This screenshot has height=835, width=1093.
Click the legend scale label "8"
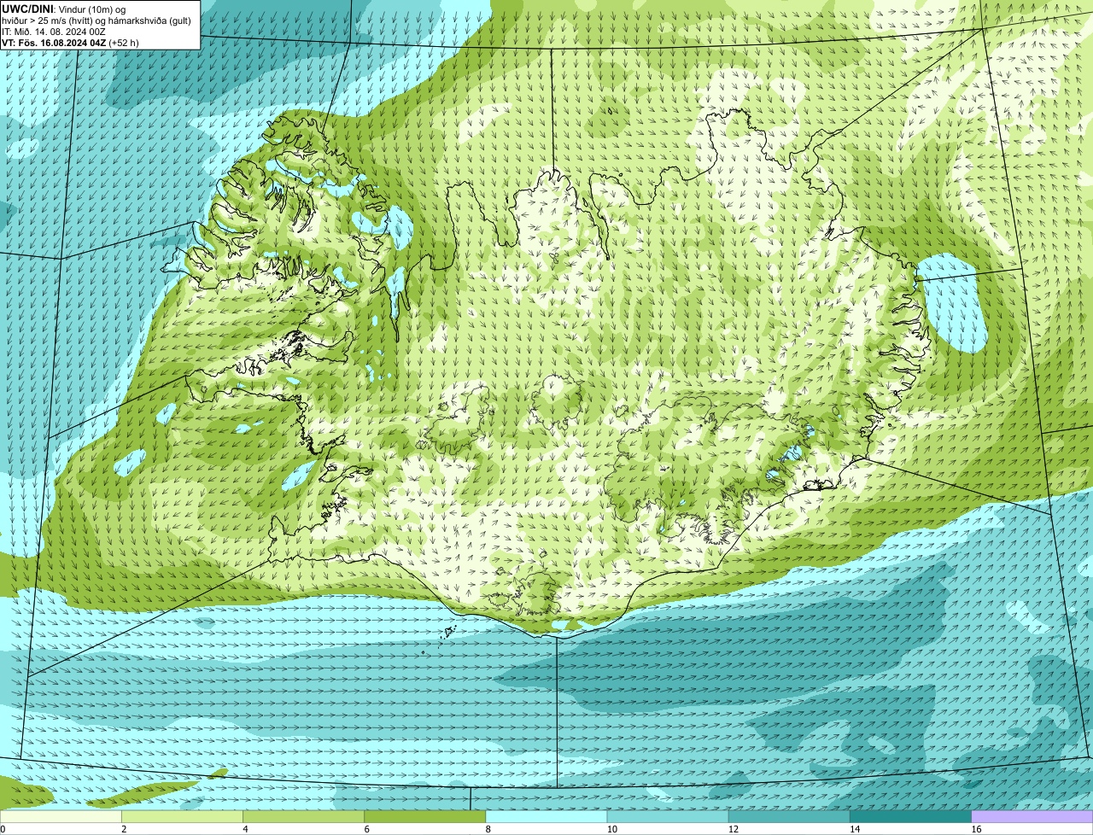488,829
